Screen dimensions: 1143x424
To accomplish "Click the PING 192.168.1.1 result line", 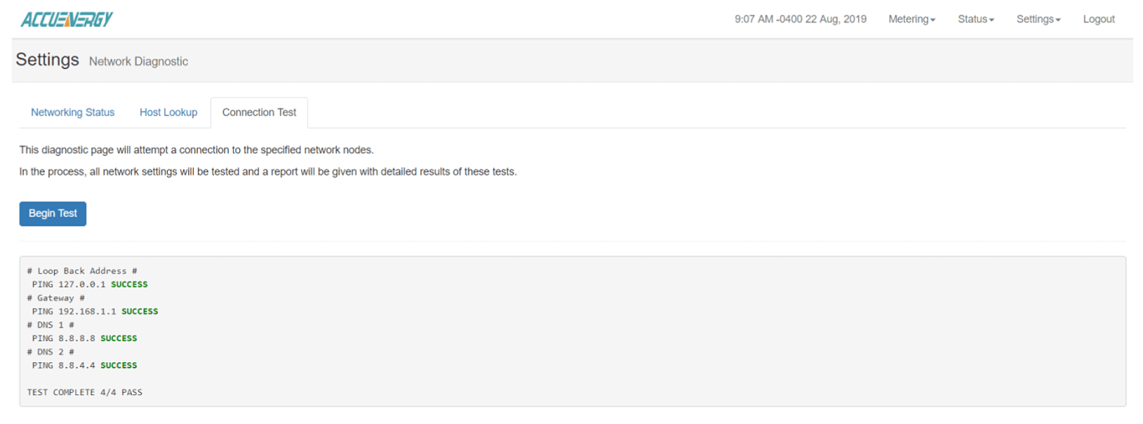I will point(95,311).
